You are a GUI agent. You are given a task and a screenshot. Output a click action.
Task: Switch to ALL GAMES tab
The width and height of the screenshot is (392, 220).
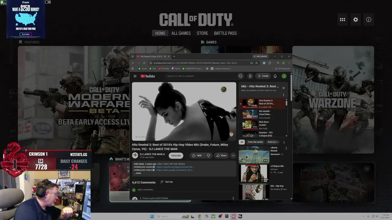tap(181, 33)
